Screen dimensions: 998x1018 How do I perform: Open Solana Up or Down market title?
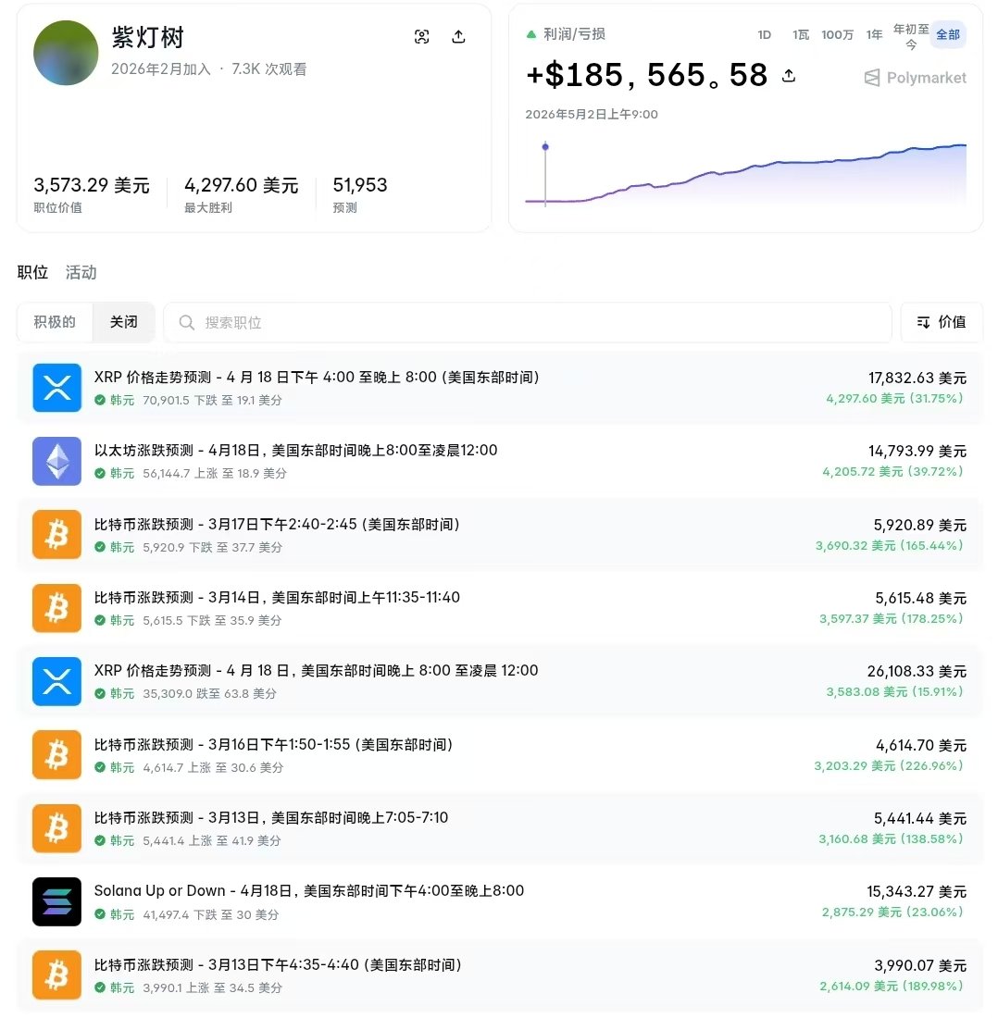(309, 890)
